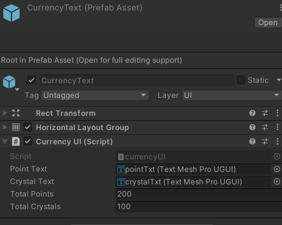Open Currency UI script help icon
Screen dimensions: 282x225
tap(252, 141)
